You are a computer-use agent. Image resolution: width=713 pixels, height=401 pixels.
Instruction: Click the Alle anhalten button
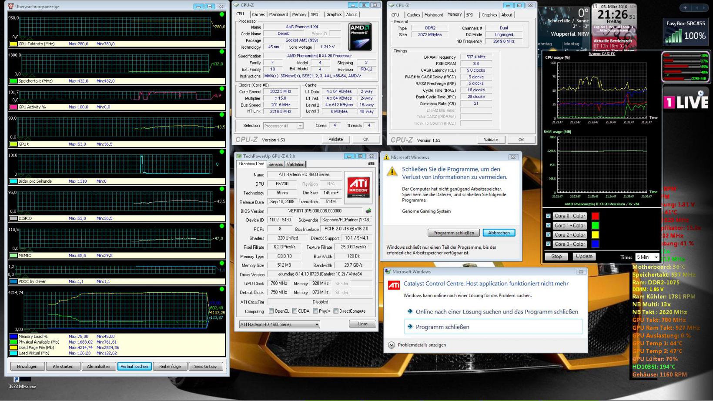(99, 366)
